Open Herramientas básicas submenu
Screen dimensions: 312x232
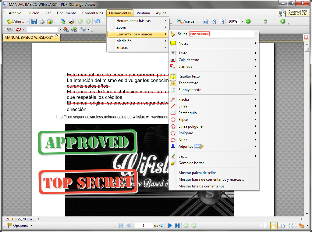click(x=137, y=21)
